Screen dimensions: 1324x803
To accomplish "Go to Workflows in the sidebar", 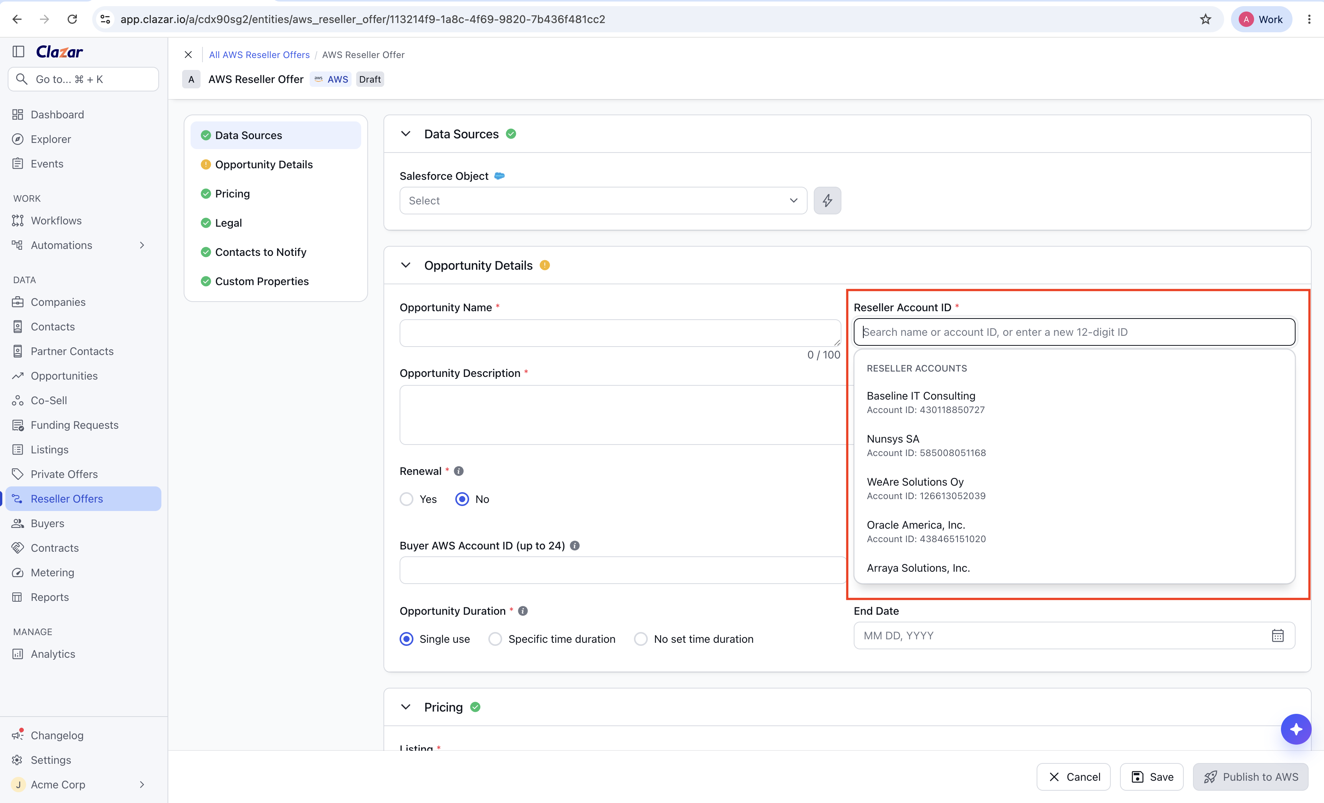I will (x=83, y=221).
